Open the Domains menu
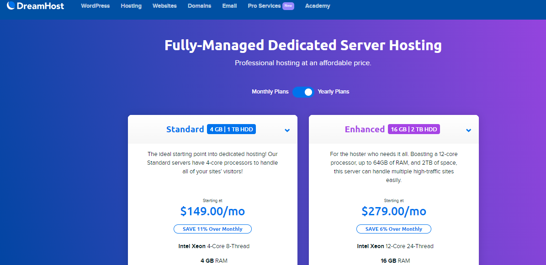546x265 pixels. [x=200, y=6]
